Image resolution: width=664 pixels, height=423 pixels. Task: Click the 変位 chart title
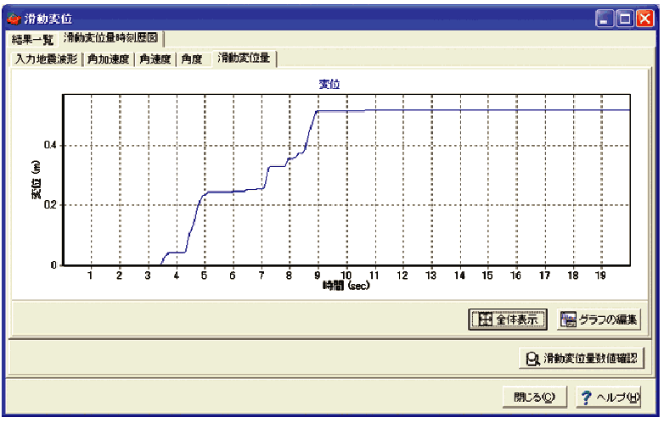click(x=329, y=85)
